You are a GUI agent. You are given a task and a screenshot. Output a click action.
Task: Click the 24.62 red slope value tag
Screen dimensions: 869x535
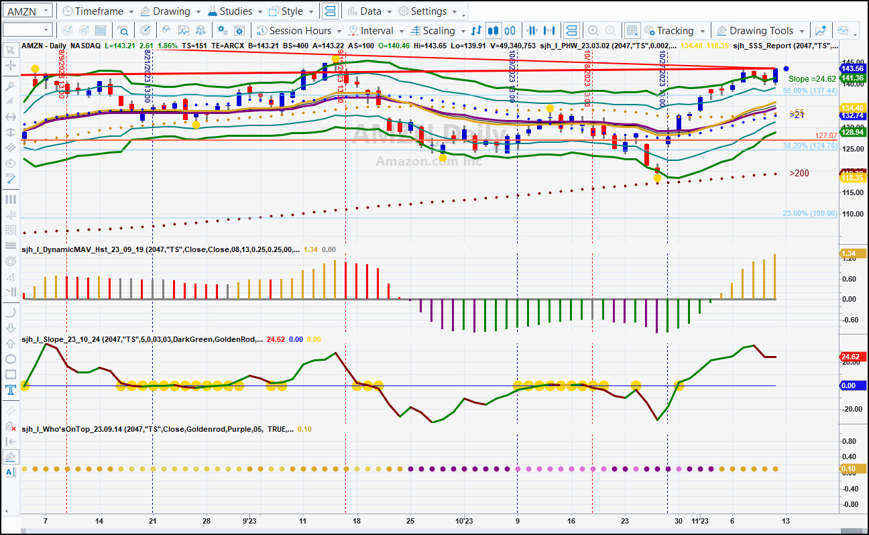(853, 357)
